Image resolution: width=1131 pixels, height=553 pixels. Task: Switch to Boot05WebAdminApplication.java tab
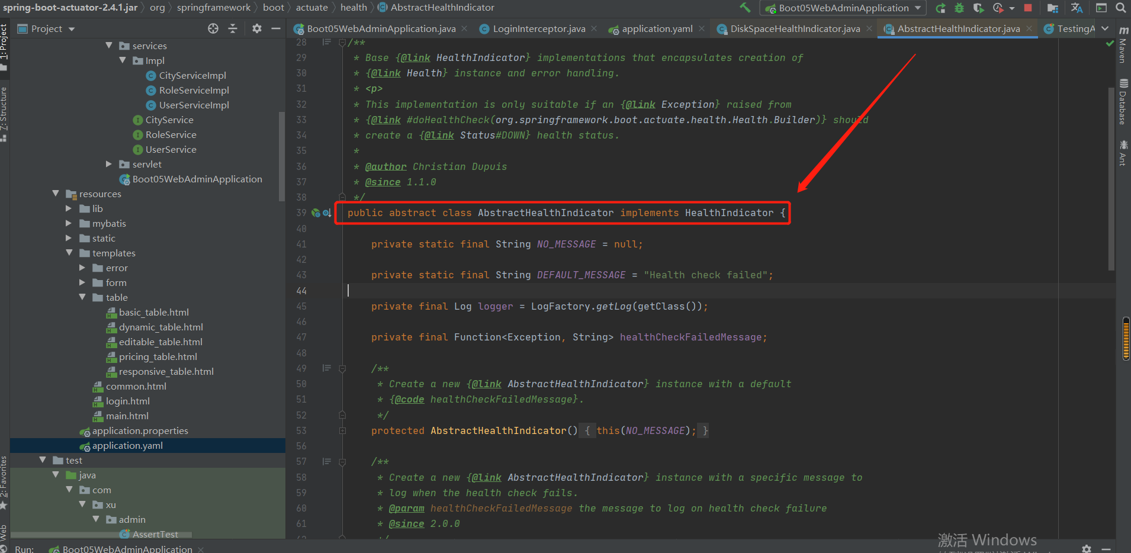381,28
